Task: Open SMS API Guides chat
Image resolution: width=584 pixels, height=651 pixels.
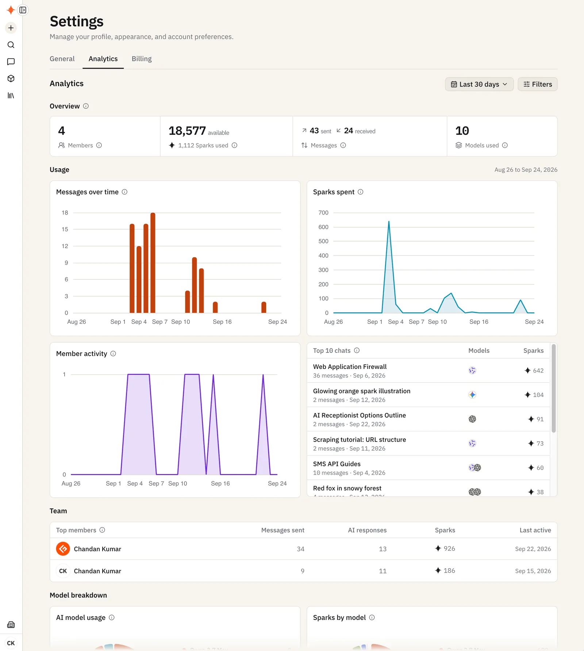Action: (428, 468)
